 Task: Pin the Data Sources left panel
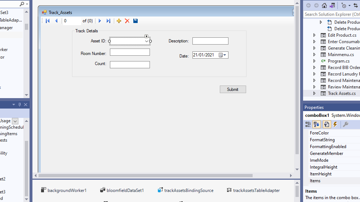[19, 105]
